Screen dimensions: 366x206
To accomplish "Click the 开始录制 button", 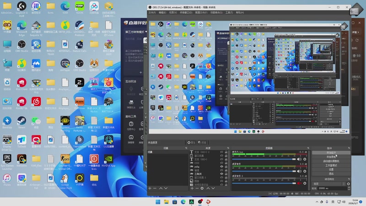I will pos(331,157).
